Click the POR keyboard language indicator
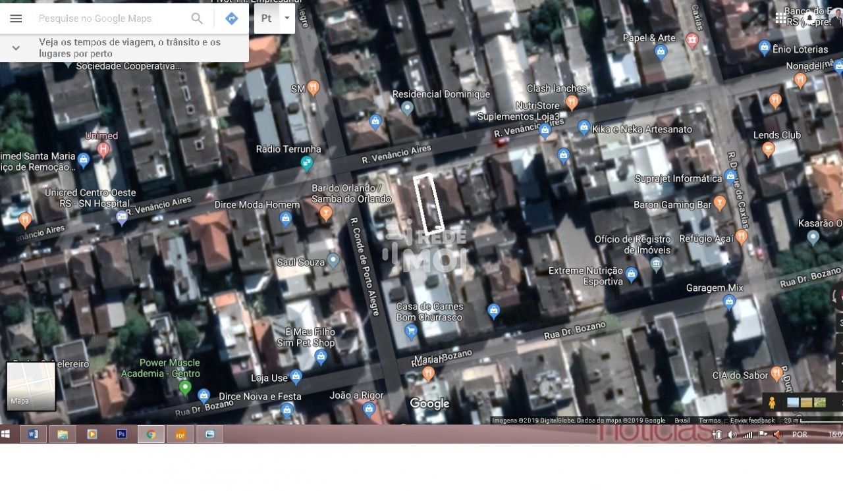Viewport: 843px width, 491px height. point(800,434)
